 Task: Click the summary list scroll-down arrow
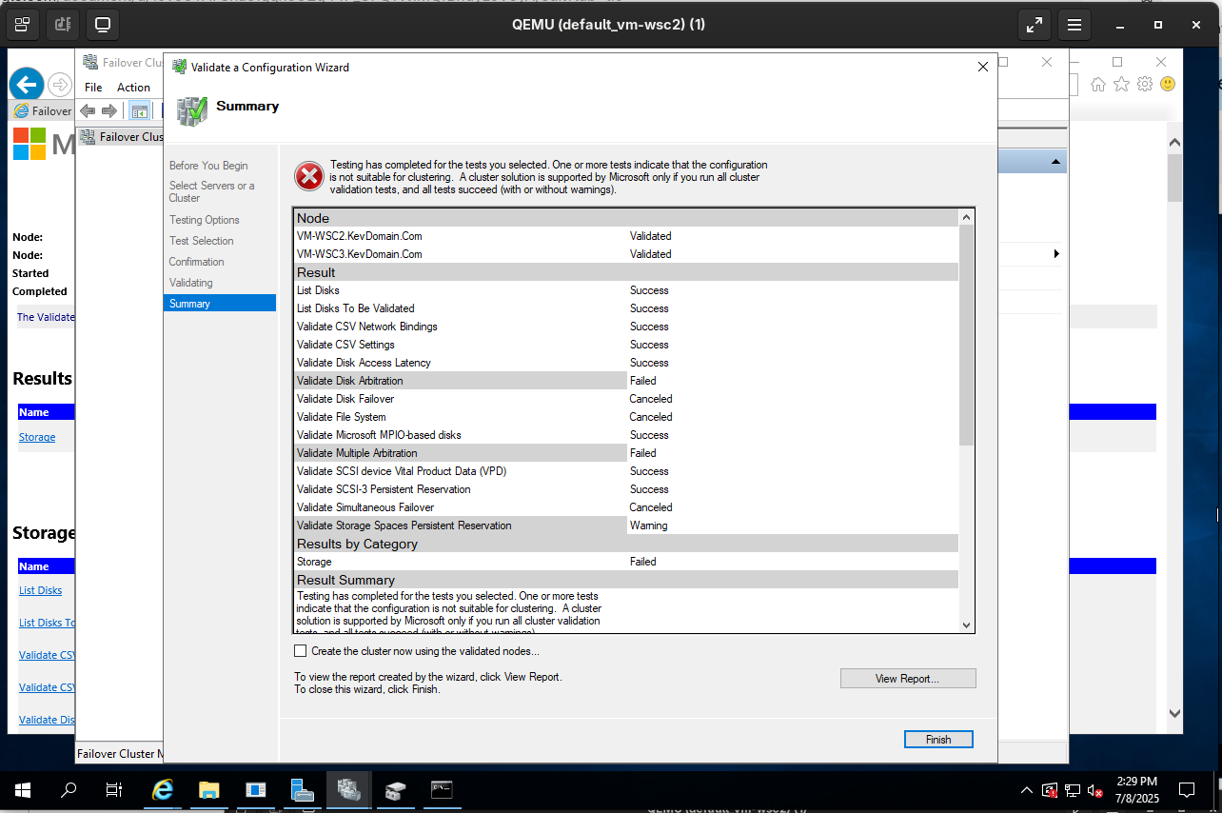pyautogui.click(x=967, y=625)
